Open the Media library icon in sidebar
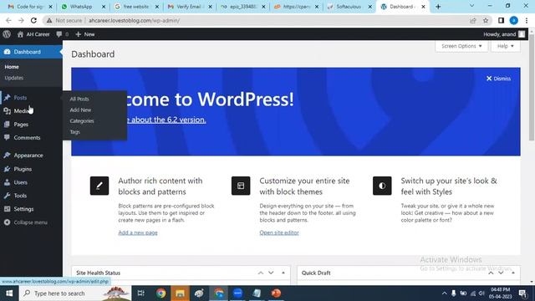 point(7,111)
